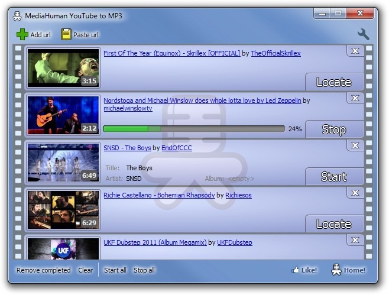Open Richiesos channel link
This screenshot has height=295, width=389.
coord(238,195)
